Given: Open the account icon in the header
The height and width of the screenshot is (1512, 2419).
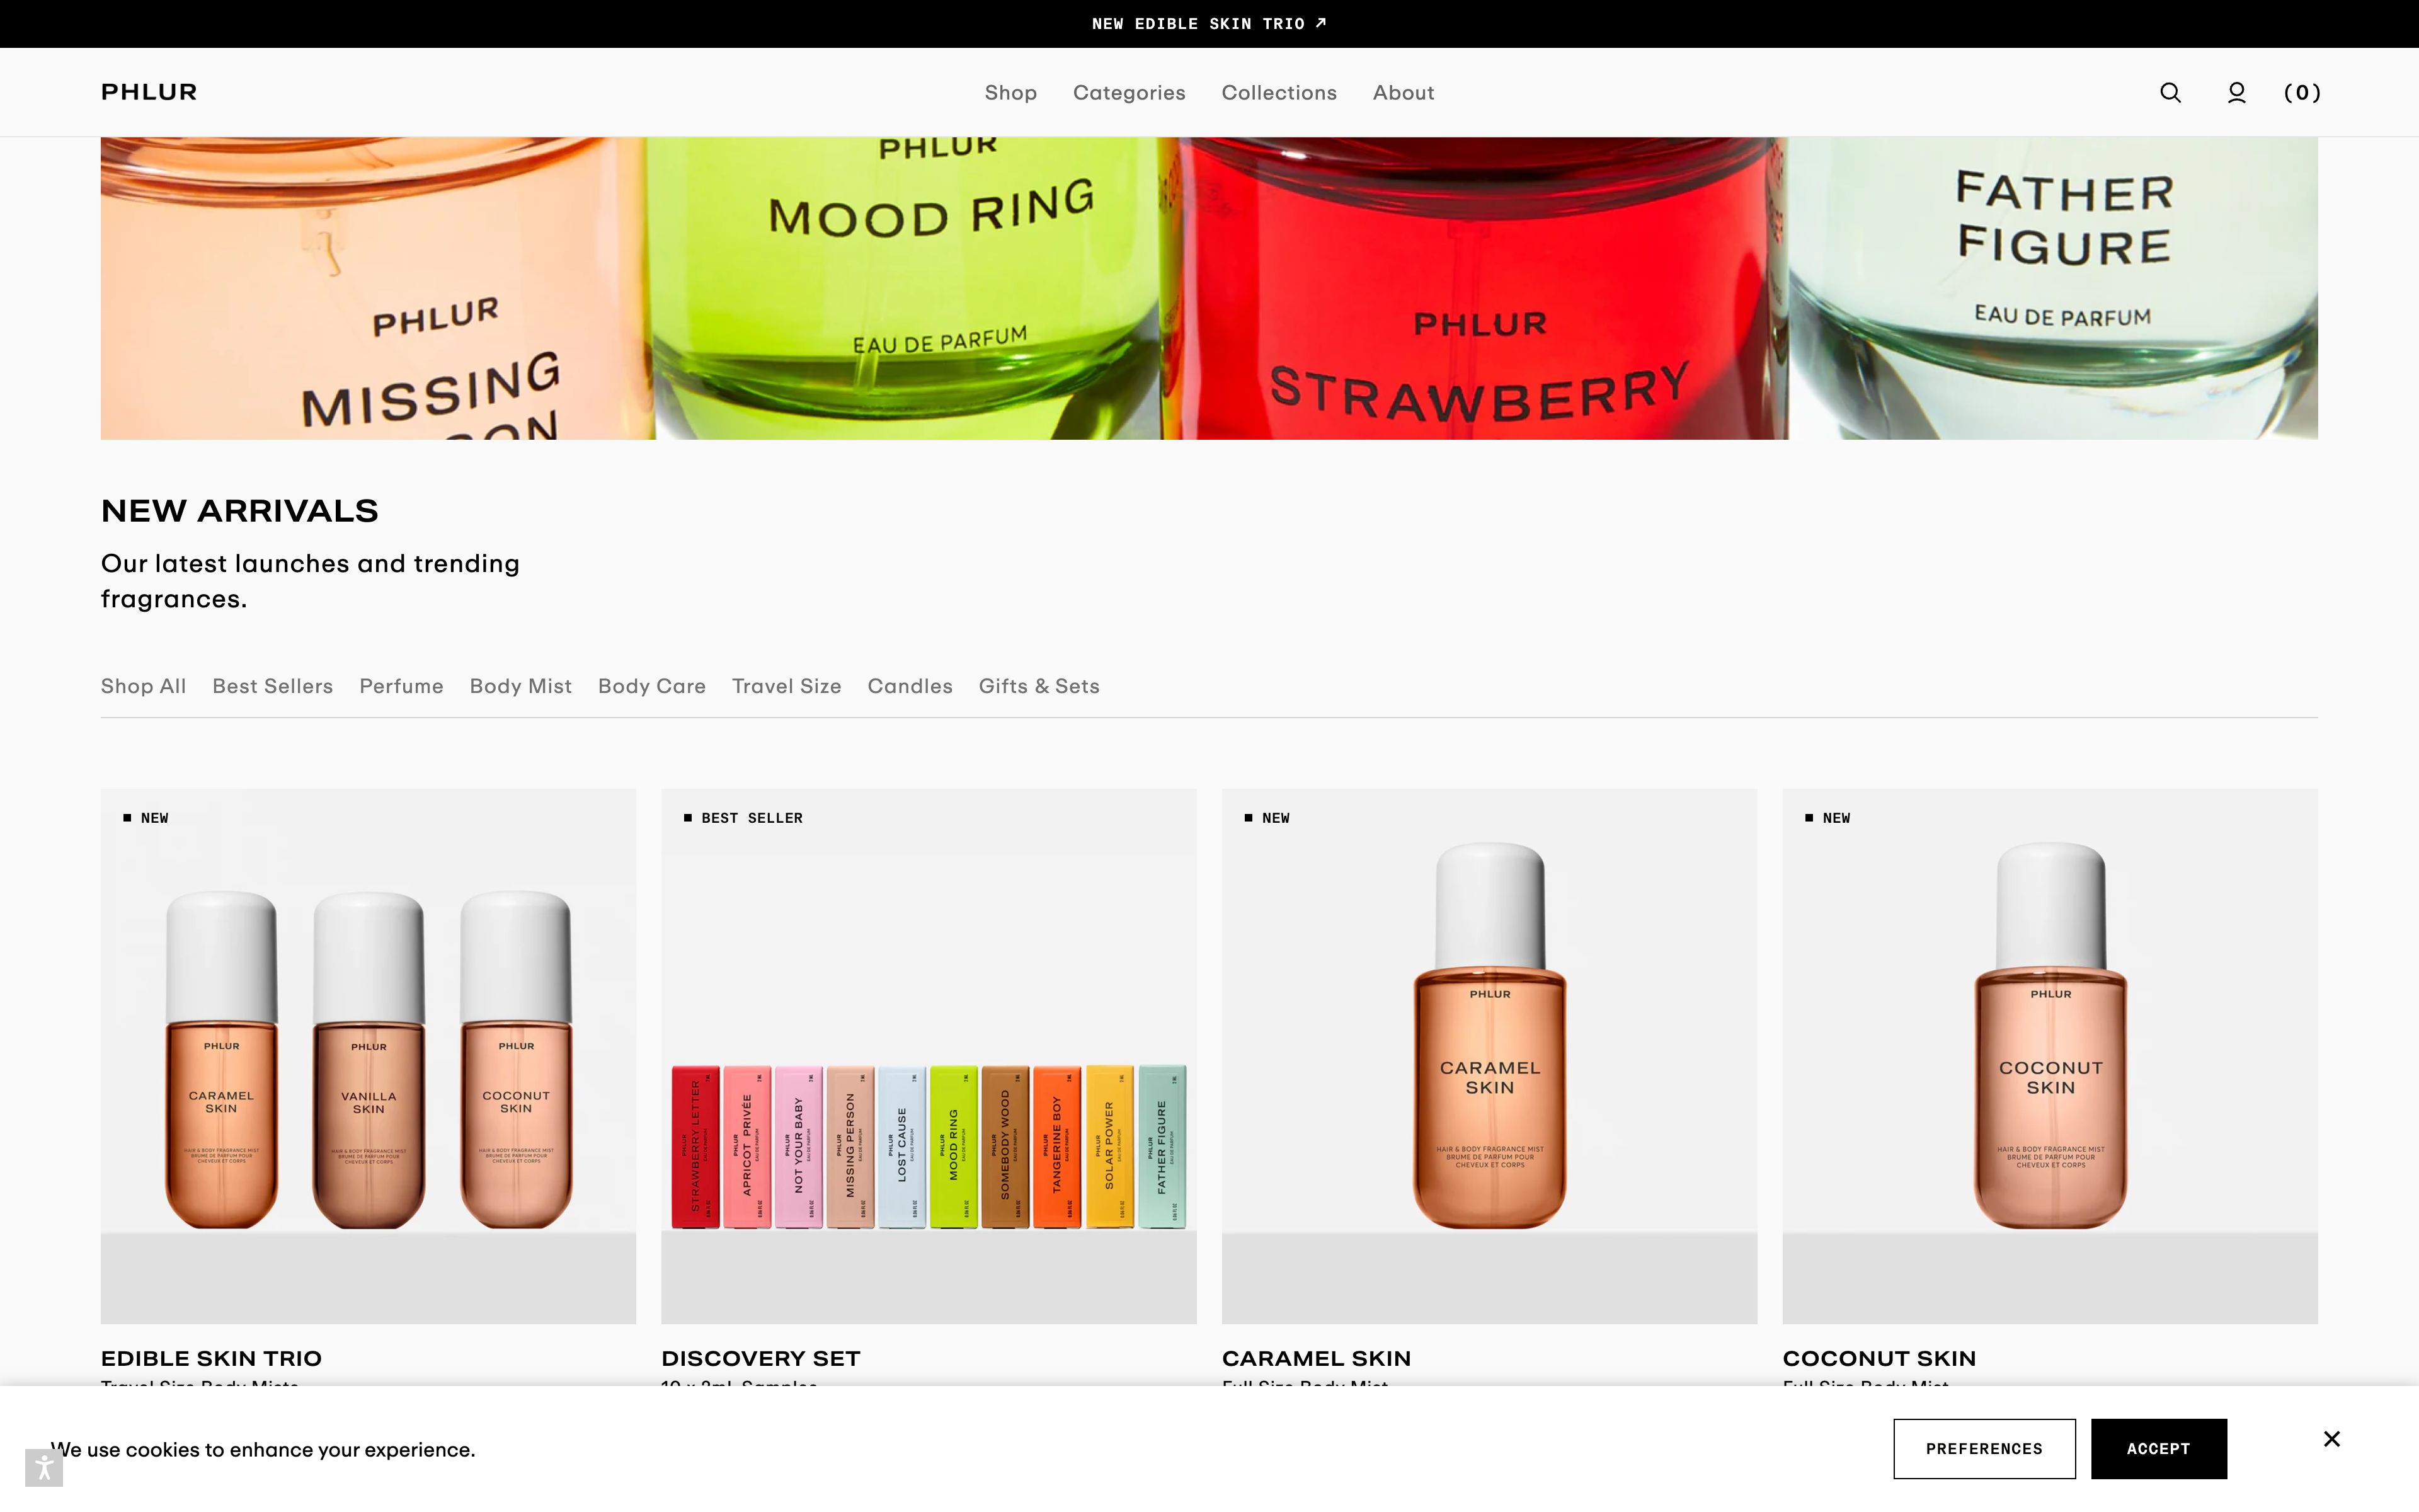Looking at the screenshot, I should pos(2237,92).
